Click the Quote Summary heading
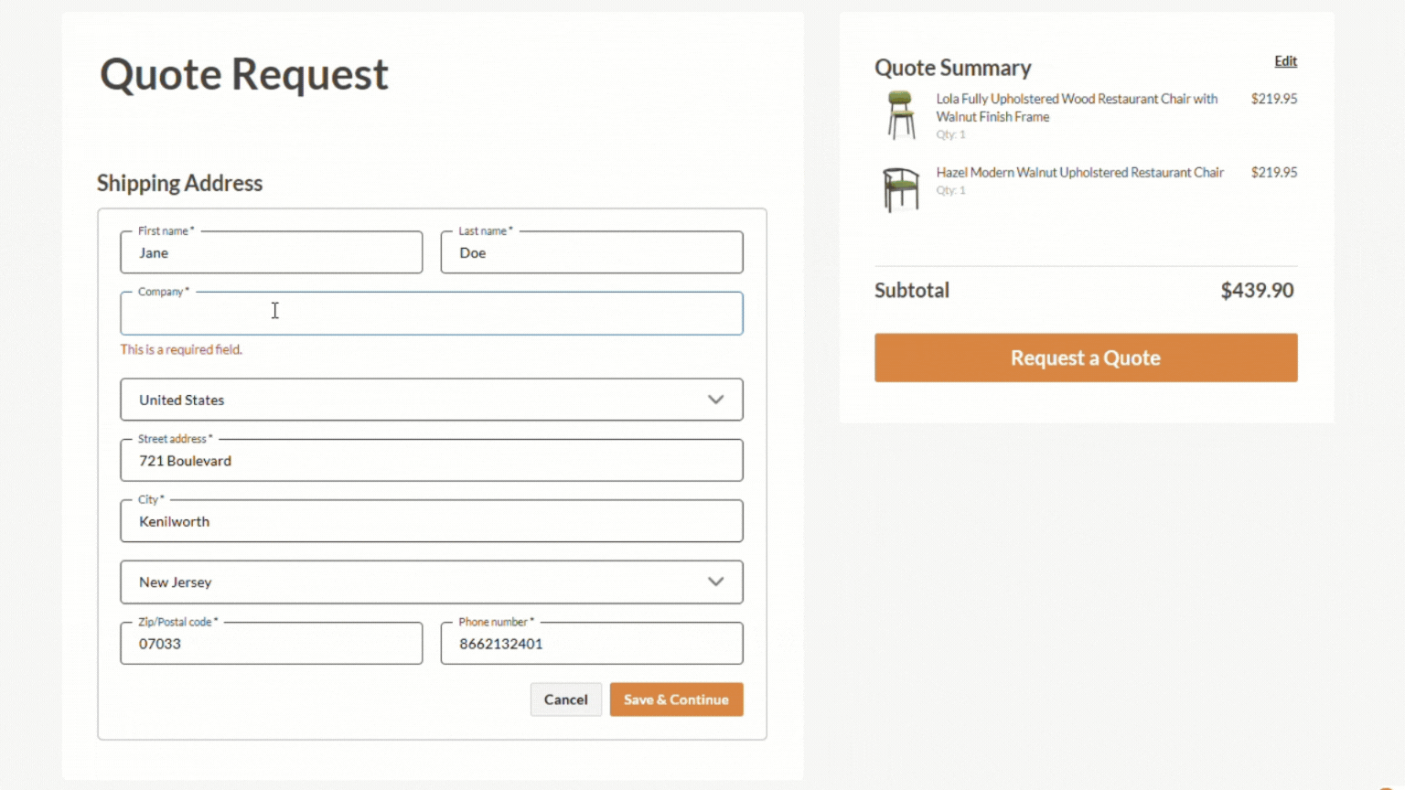The height and width of the screenshot is (790, 1405). (952, 67)
